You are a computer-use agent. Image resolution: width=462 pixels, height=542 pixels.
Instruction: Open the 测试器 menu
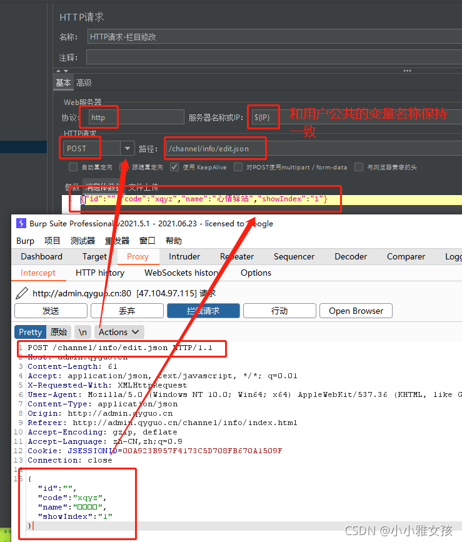point(83,241)
